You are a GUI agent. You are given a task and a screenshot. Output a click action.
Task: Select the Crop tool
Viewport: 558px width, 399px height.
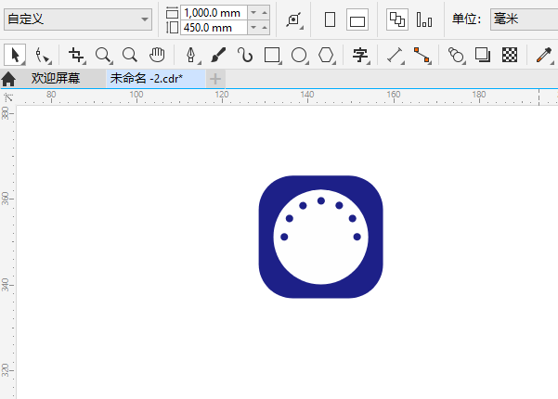tap(76, 56)
